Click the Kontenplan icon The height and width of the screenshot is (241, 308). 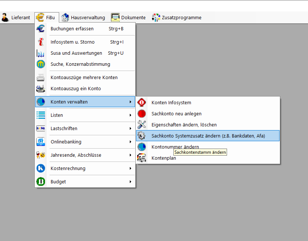142,158
